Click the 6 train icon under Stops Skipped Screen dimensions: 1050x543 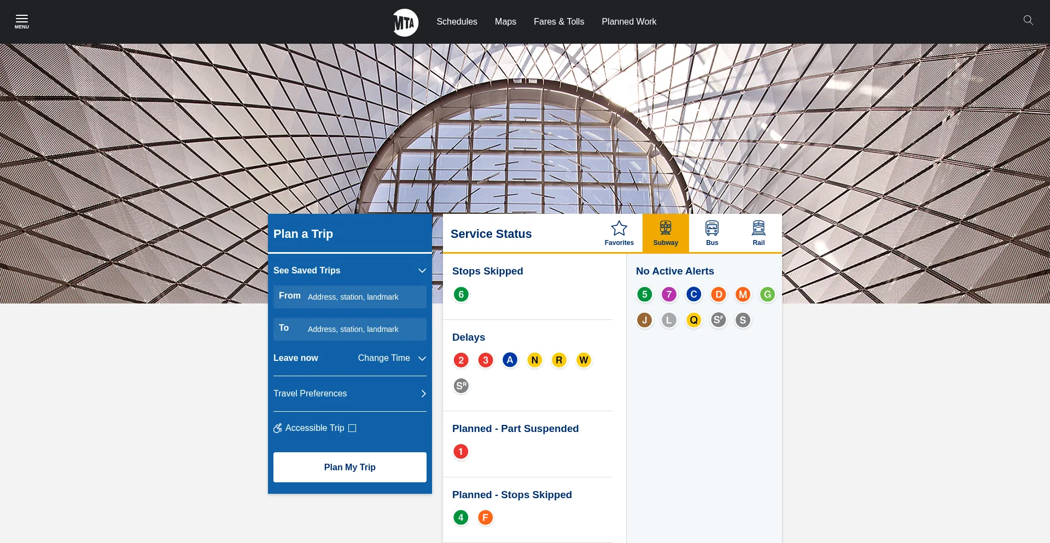(x=461, y=295)
